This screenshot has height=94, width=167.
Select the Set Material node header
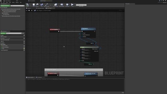pyautogui.click(x=88, y=29)
